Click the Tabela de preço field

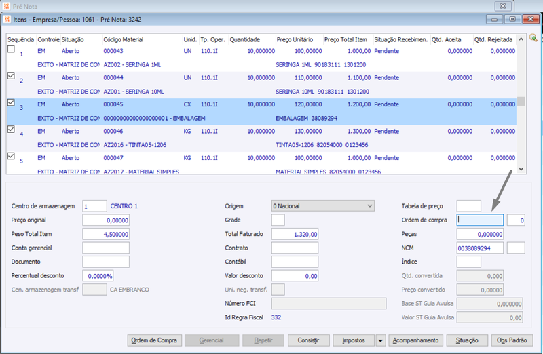click(469, 206)
